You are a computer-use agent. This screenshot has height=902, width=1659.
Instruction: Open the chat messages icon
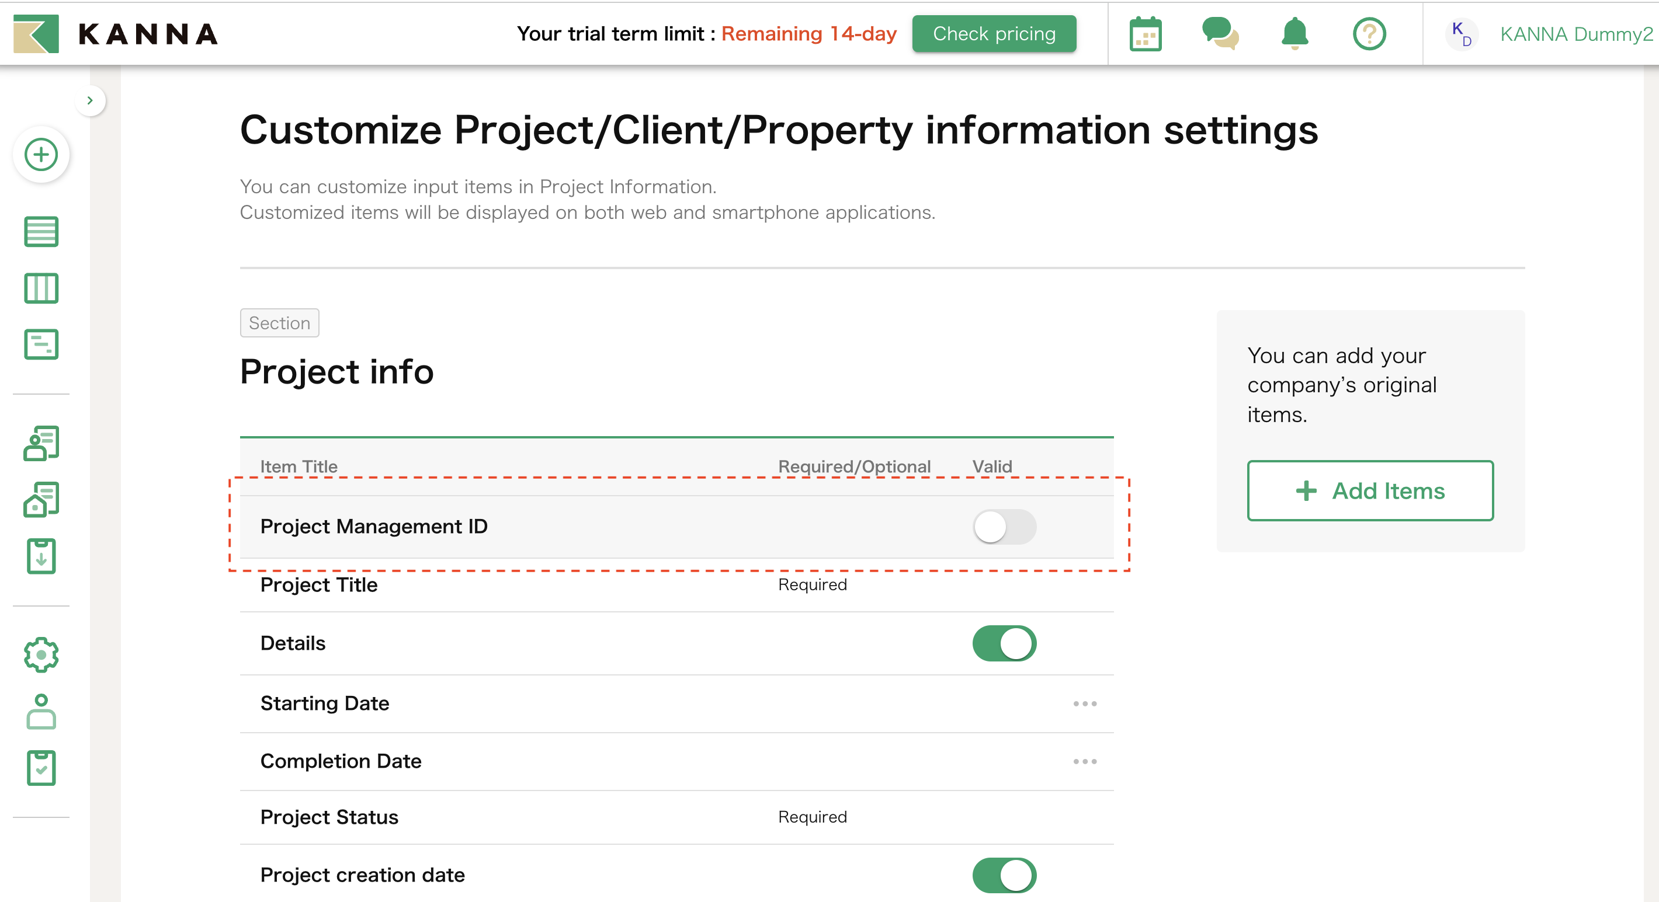(x=1220, y=33)
